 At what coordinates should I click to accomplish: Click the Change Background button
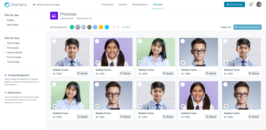click(x=248, y=27)
